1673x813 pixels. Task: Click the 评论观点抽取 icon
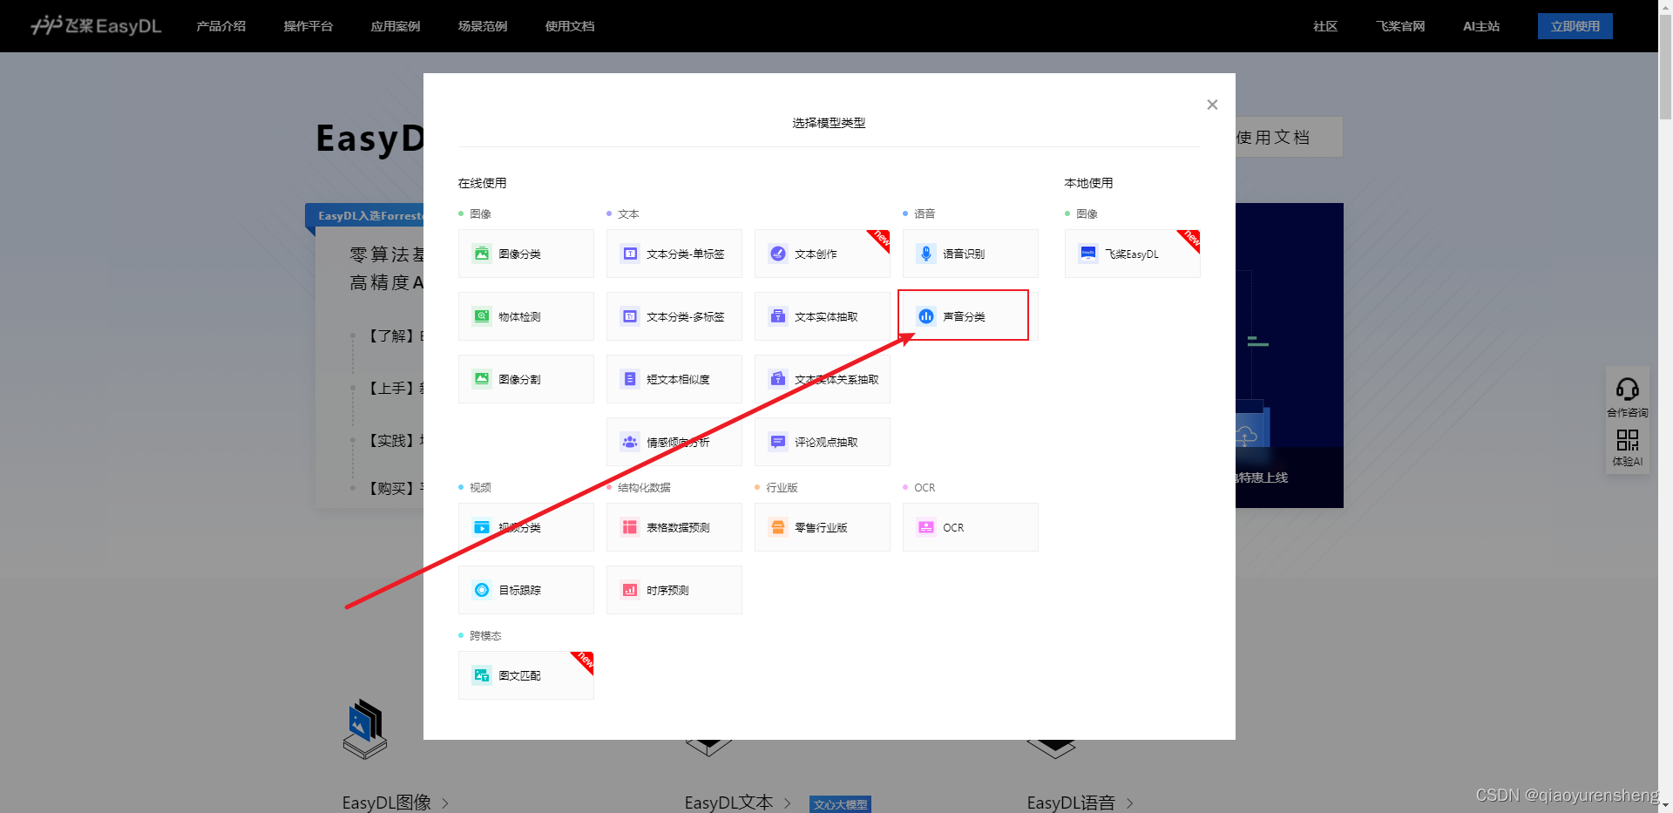click(778, 442)
